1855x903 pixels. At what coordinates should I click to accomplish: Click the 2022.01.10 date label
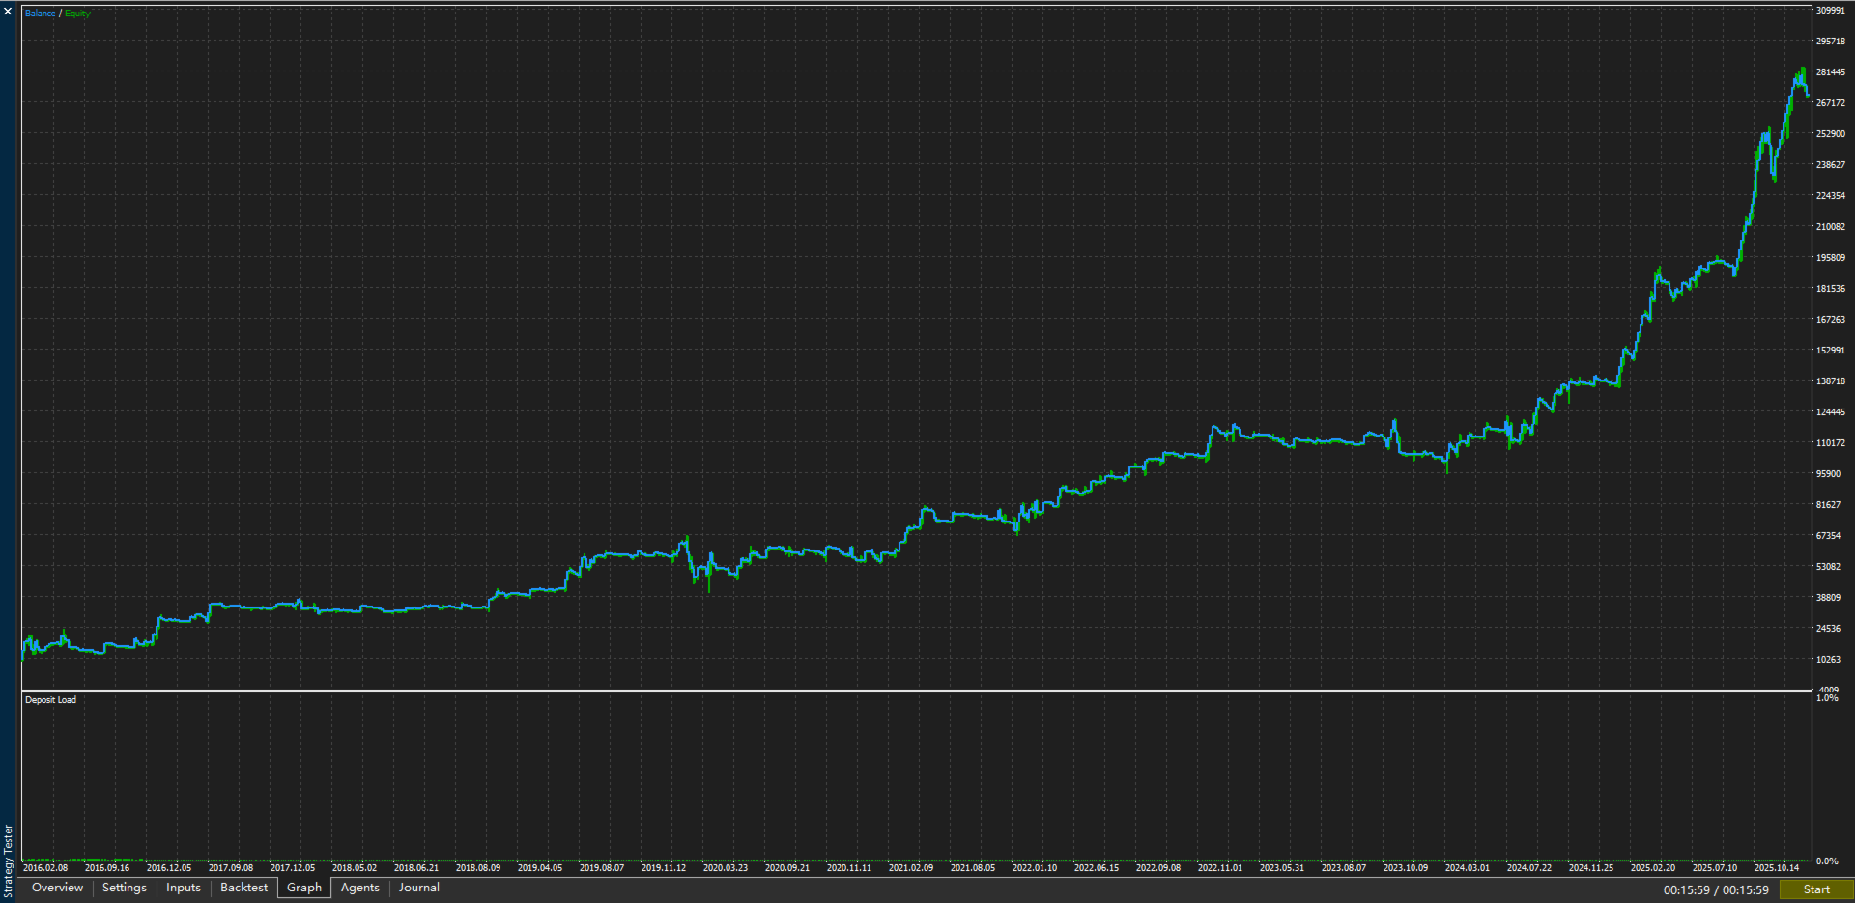(x=1035, y=868)
